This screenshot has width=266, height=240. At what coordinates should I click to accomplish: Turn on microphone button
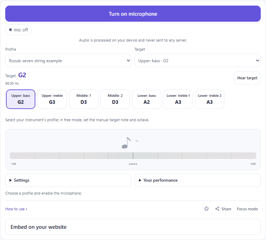pyautogui.click(x=133, y=14)
